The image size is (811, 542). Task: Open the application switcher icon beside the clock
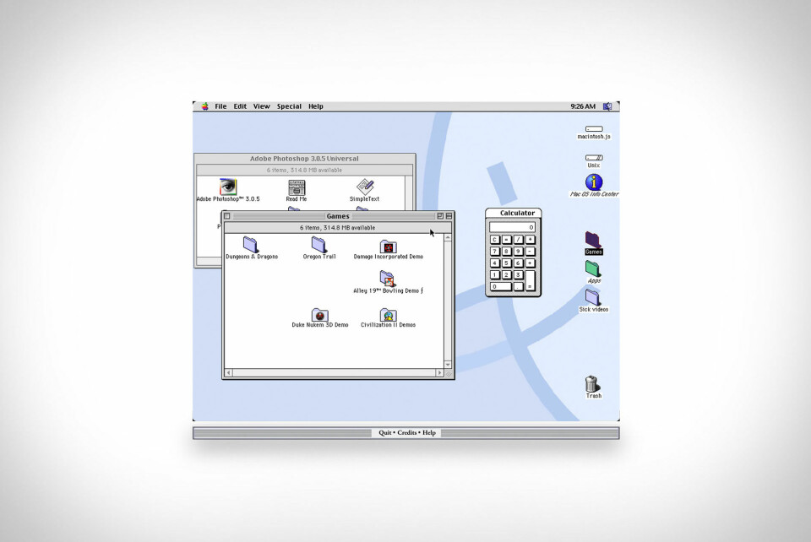coord(607,106)
